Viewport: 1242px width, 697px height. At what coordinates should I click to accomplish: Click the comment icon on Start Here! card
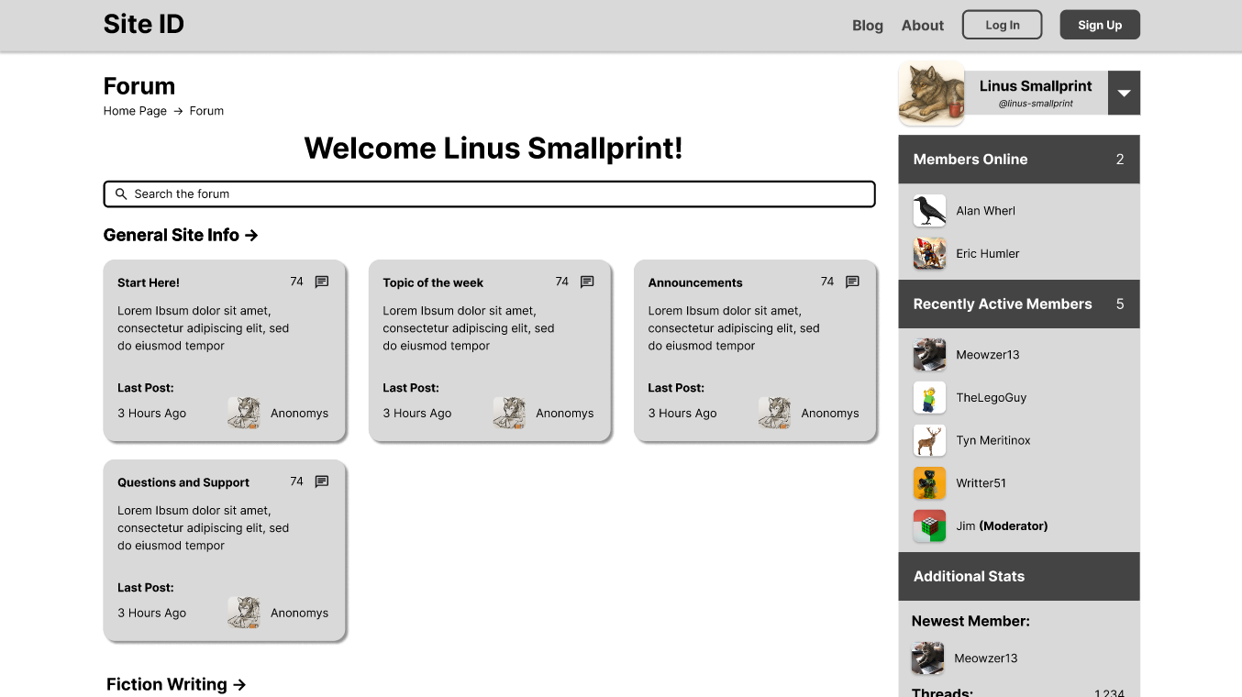coord(322,282)
